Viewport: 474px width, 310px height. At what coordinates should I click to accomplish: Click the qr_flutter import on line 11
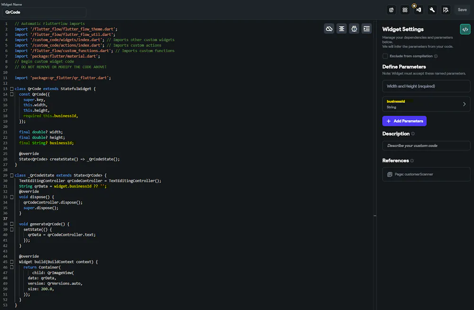click(x=63, y=78)
